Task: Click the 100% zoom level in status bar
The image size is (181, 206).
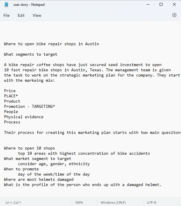Action: pyautogui.click(x=79, y=203)
